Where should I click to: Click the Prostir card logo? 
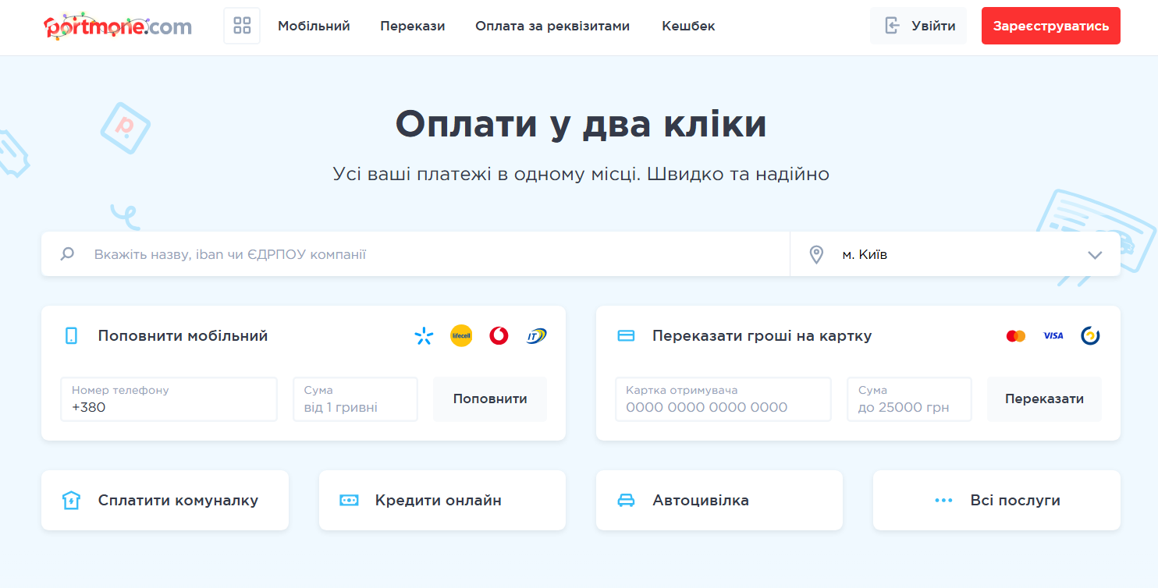[x=1091, y=336]
